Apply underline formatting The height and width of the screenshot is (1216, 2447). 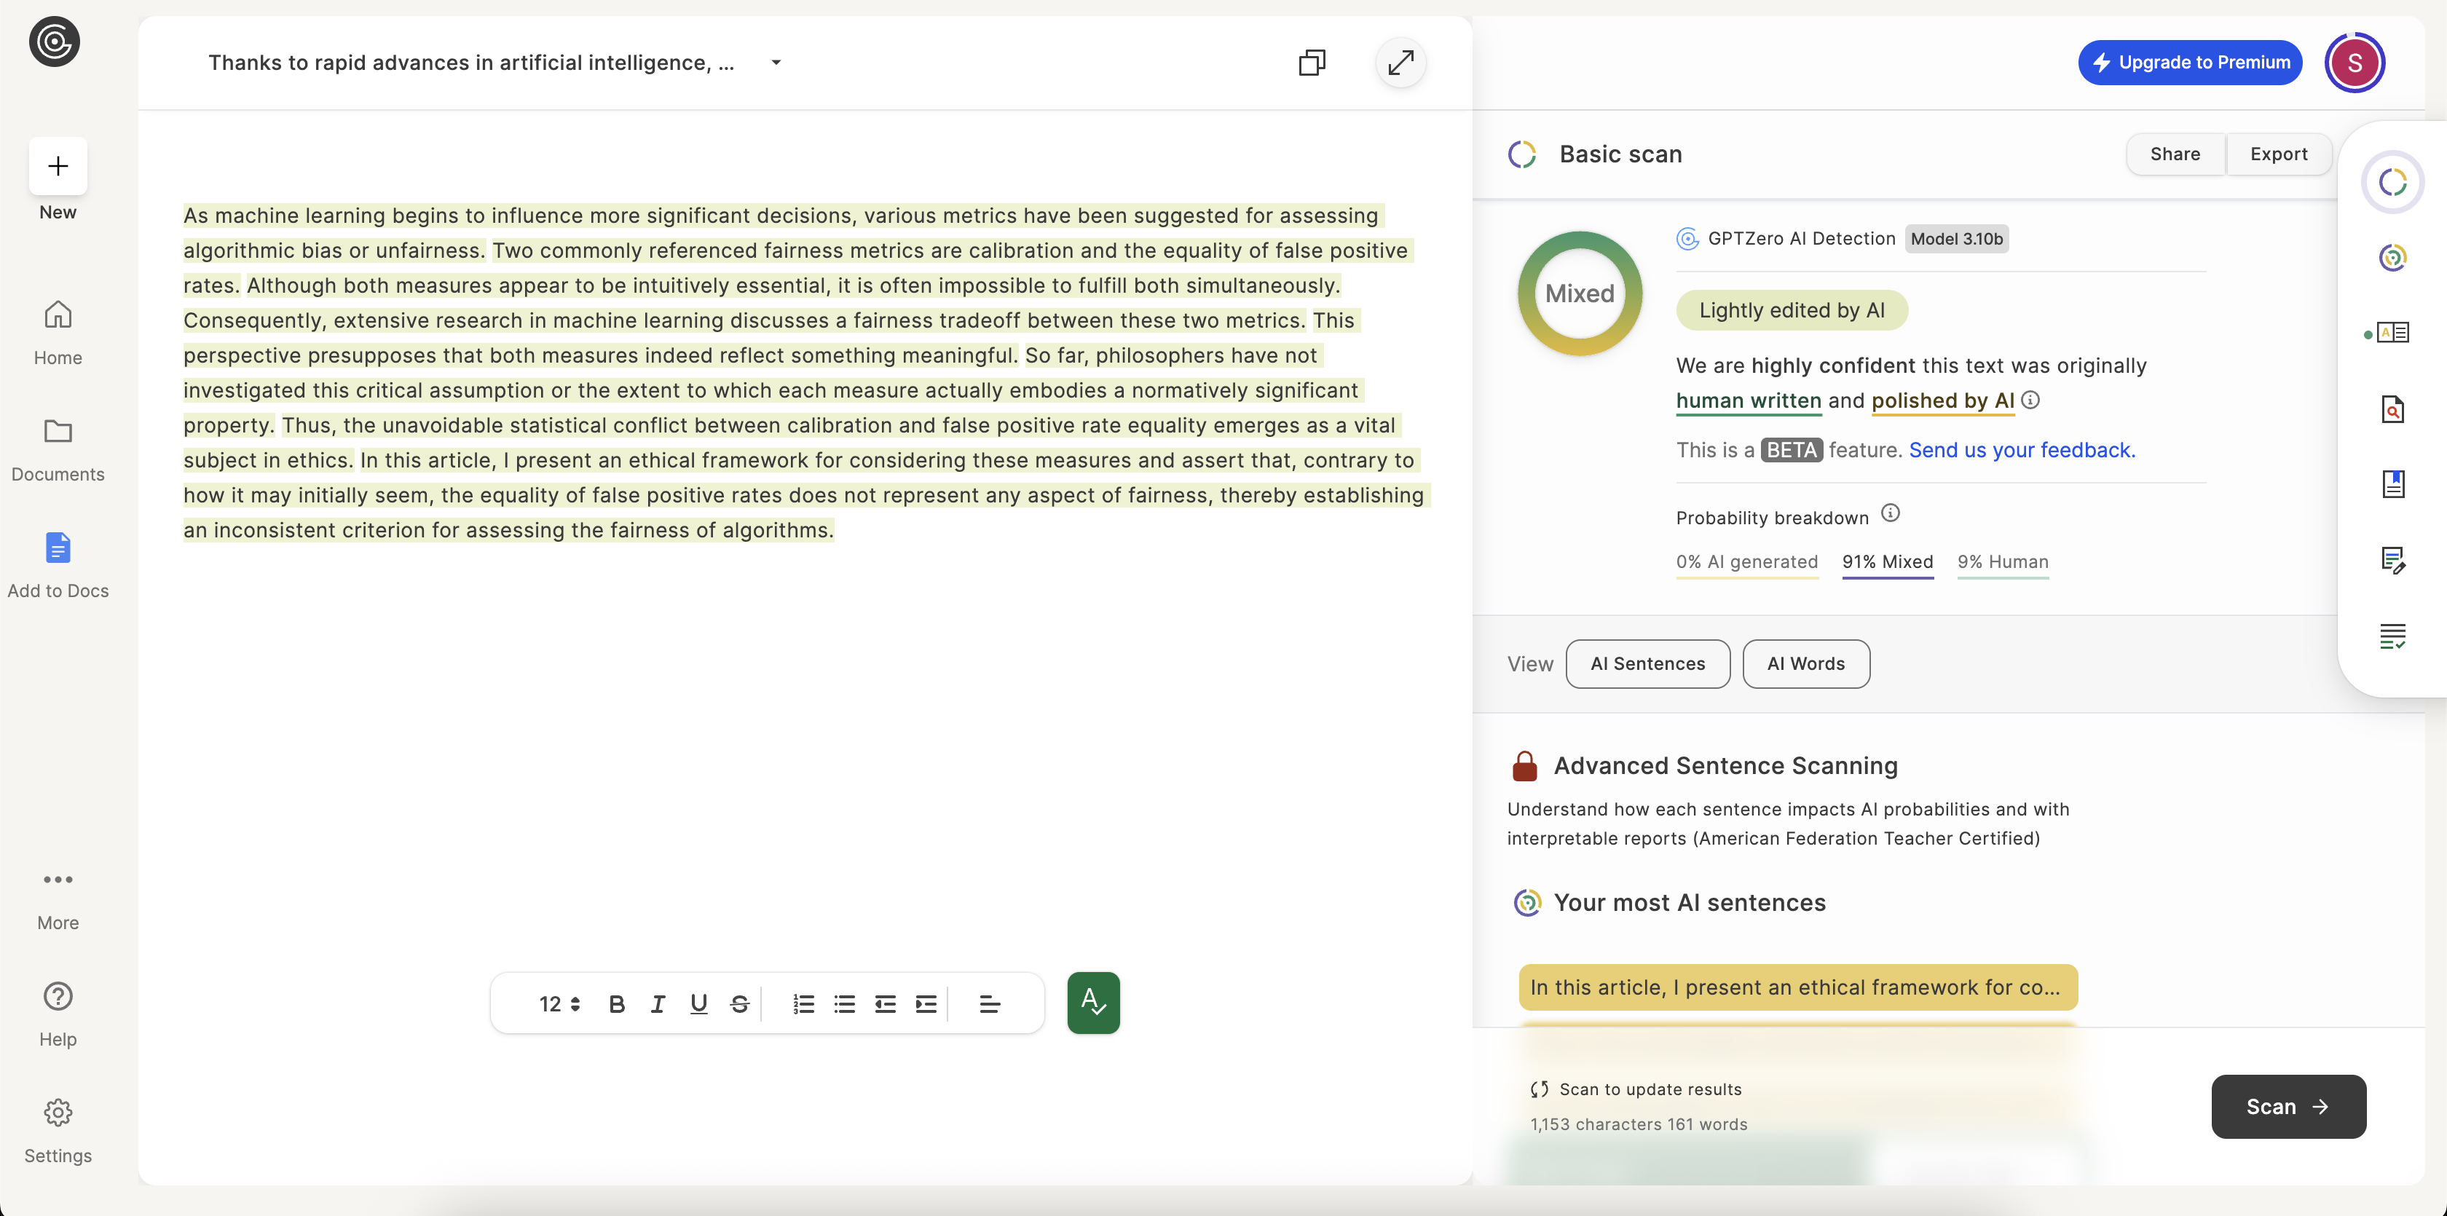pyautogui.click(x=699, y=1003)
